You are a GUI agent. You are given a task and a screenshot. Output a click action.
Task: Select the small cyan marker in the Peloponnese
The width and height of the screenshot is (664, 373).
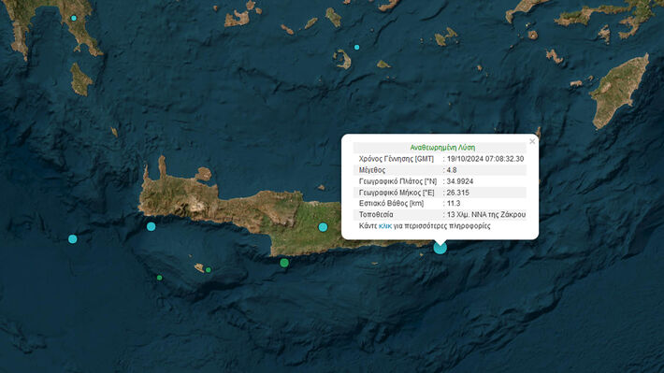(74, 18)
